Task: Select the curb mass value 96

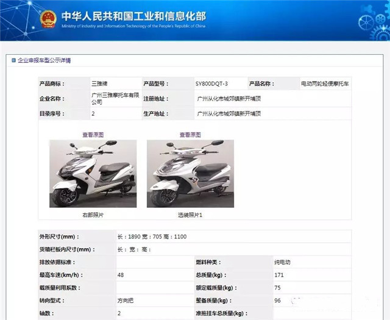Action: [277, 300]
